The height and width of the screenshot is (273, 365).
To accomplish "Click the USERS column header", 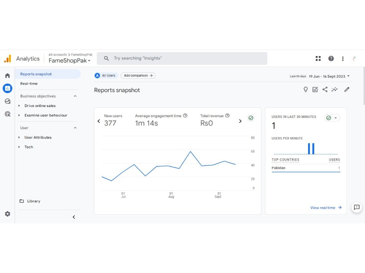I will [334, 160].
